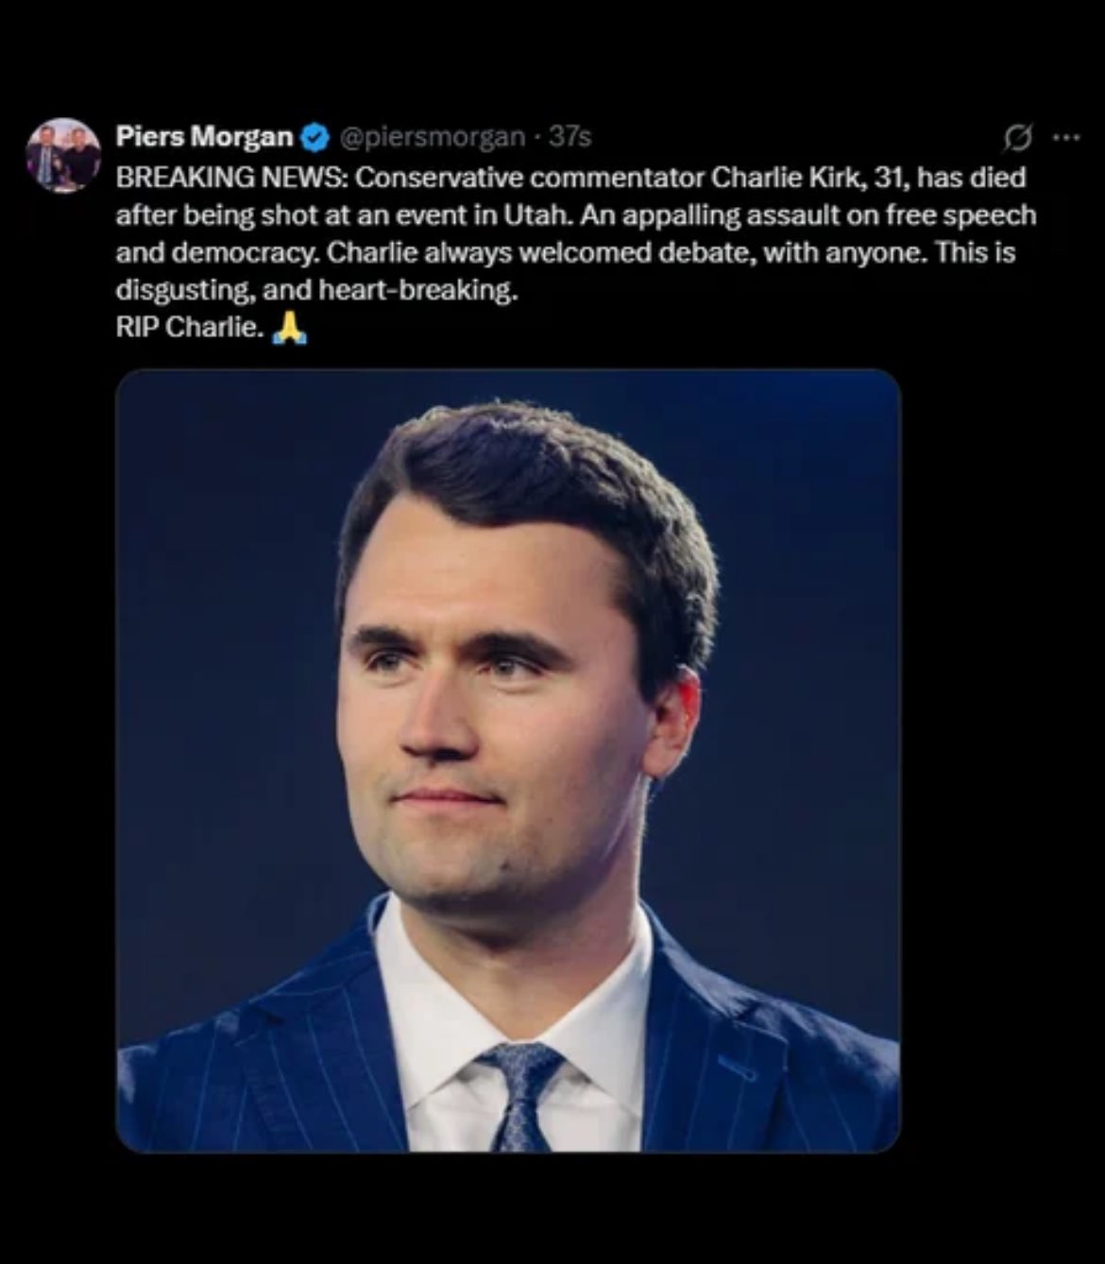Click the Piers Morgan display name
The width and height of the screenshot is (1105, 1264).
point(204,137)
